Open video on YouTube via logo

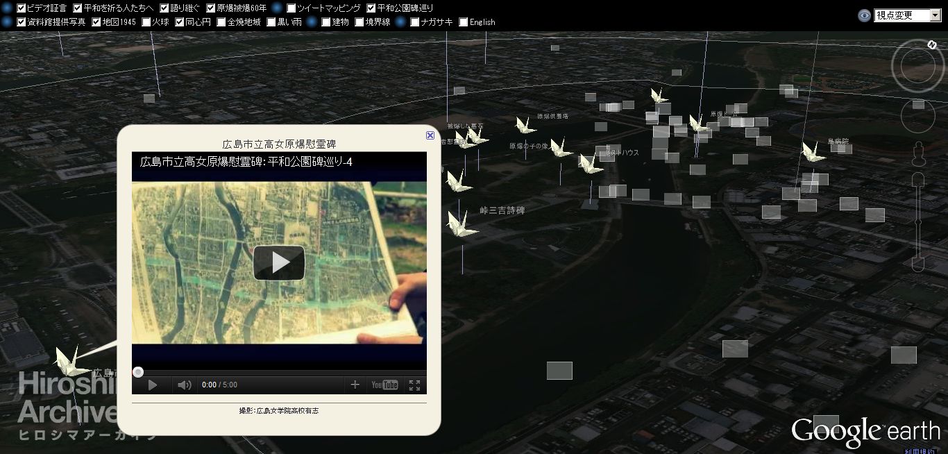(384, 385)
